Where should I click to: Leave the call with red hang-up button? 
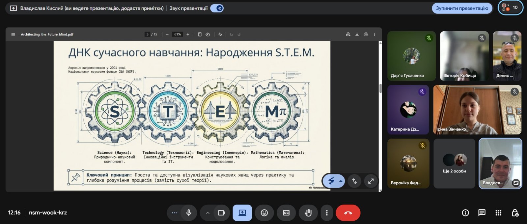[348, 213]
